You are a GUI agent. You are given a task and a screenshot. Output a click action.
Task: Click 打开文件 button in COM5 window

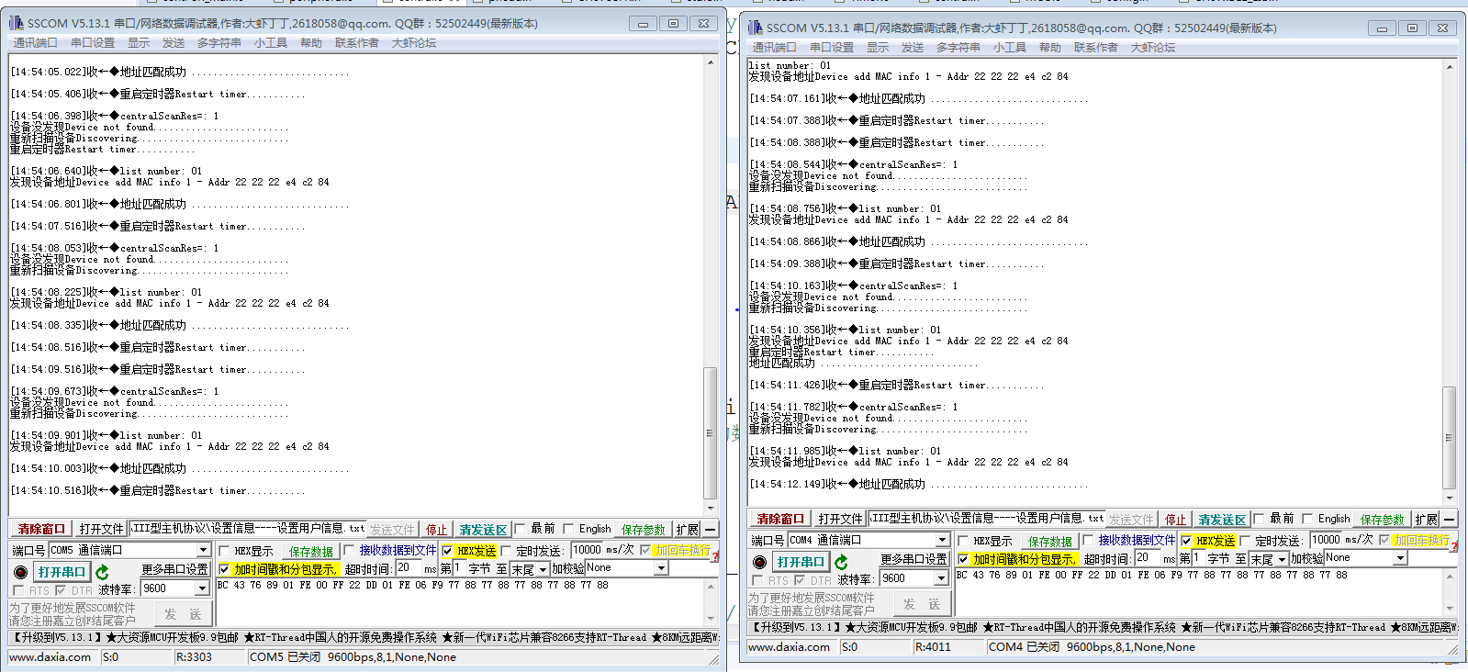tap(101, 530)
